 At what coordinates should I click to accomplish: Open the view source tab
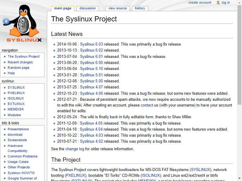pyautogui.click(x=117, y=8)
